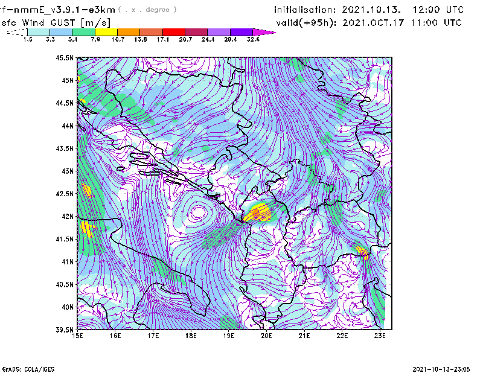Screen dimensions: 483x373
Task: Click the legend value "24.4"
Action: pyautogui.click(x=208, y=39)
